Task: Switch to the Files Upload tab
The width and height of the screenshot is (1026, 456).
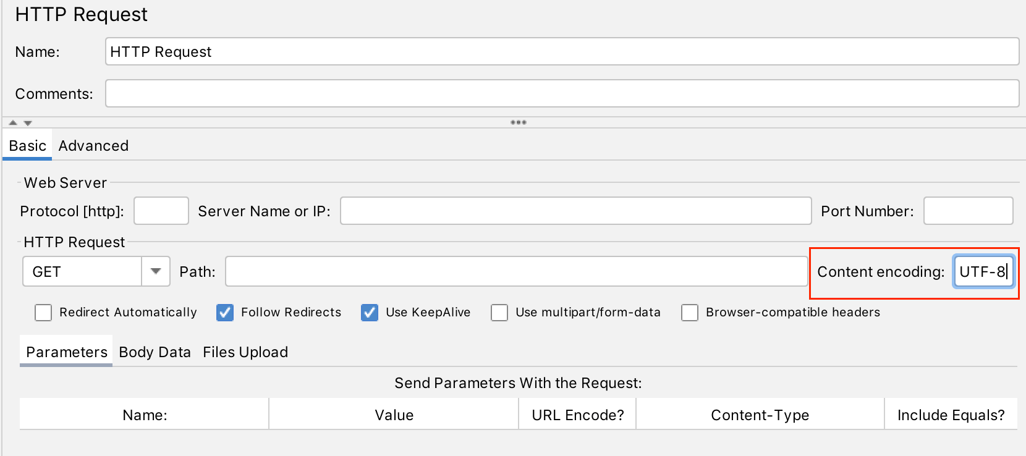Action: (245, 352)
